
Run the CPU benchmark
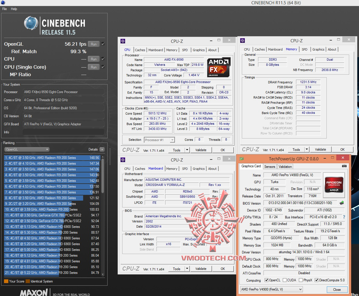pyautogui.click(x=94, y=59)
